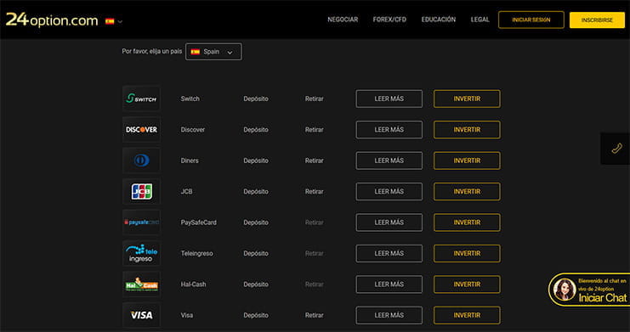Click LEER MÁS for Diners
630x332 pixels.
click(389, 160)
